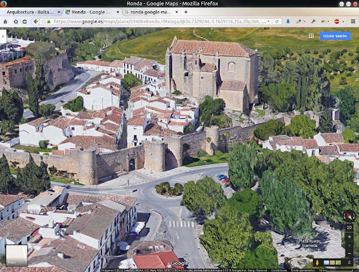Screen dimensions: 359x272
Task: Rotate map clockwise from compass right arrow
Action: coord(354,216)
